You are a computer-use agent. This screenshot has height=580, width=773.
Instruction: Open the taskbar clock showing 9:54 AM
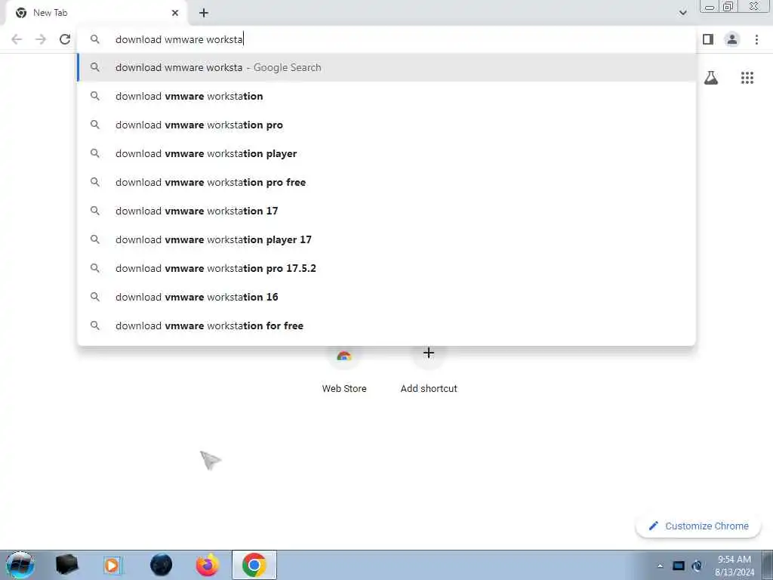click(734, 566)
